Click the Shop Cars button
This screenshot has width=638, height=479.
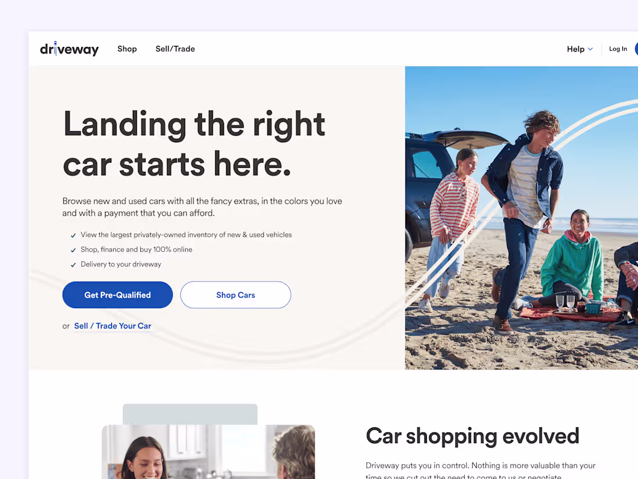[235, 295]
